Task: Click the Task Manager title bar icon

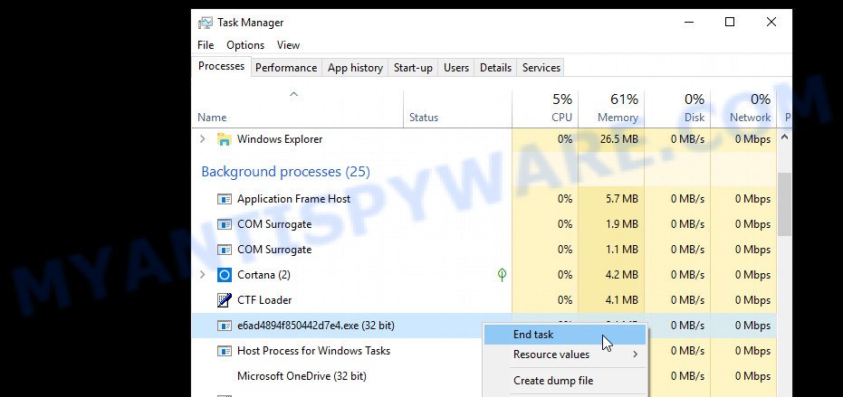Action: click(x=205, y=23)
